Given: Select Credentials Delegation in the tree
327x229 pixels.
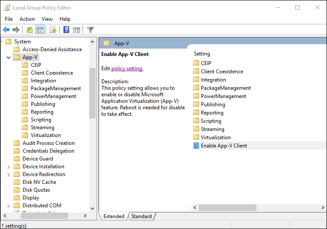Looking at the screenshot, I should (x=48, y=151).
